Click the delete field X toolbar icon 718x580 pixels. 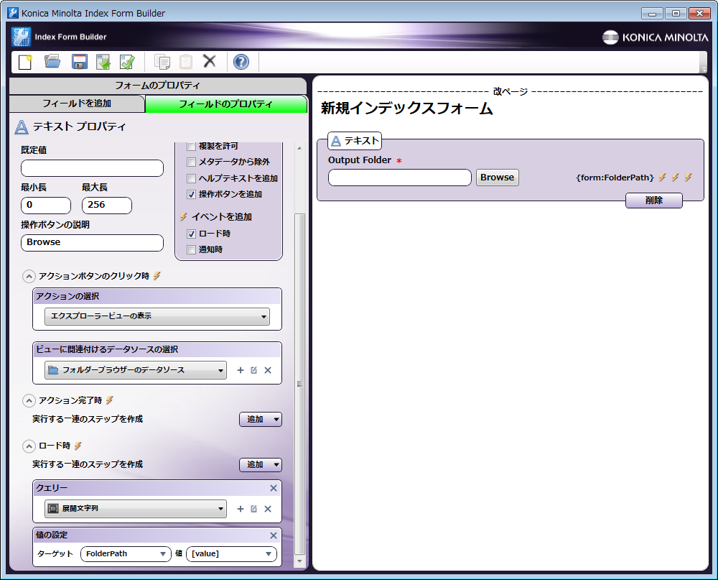[x=210, y=62]
